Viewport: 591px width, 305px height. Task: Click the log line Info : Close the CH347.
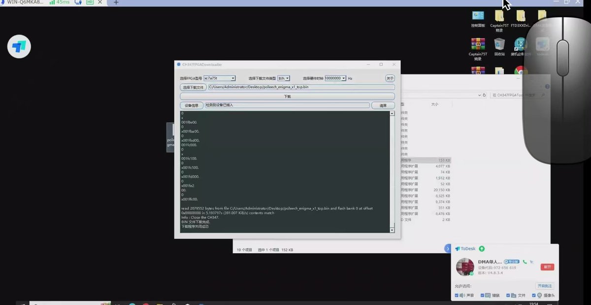200,217
